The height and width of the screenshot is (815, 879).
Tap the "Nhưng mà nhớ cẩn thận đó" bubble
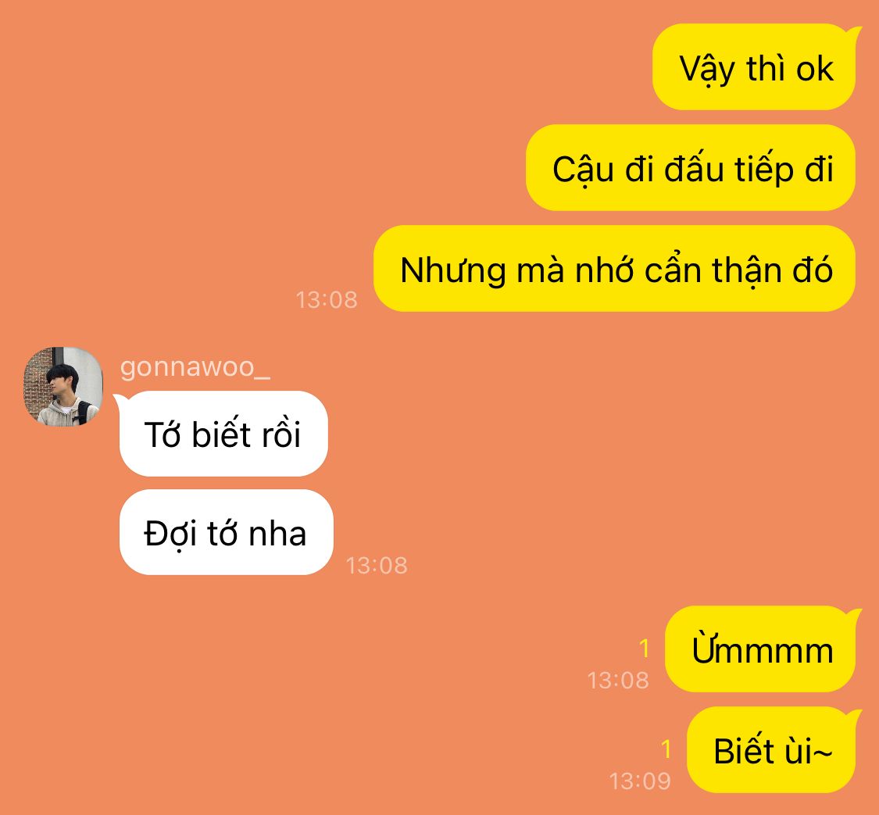tap(614, 269)
